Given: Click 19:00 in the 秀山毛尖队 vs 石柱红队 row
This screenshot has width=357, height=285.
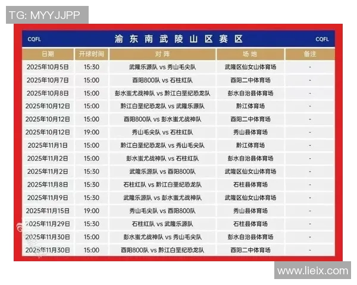Looking at the screenshot, I should pos(92,132).
